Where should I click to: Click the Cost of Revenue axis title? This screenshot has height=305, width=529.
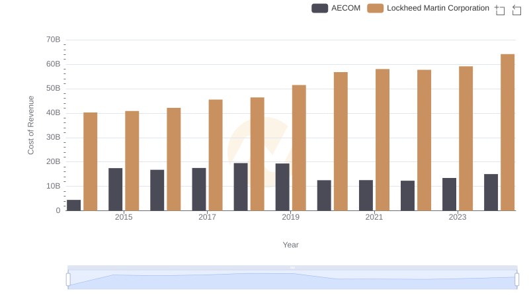30,125
